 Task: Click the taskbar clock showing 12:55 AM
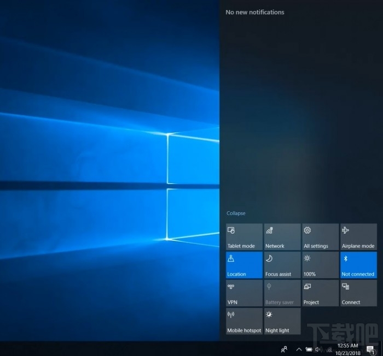tap(348, 349)
